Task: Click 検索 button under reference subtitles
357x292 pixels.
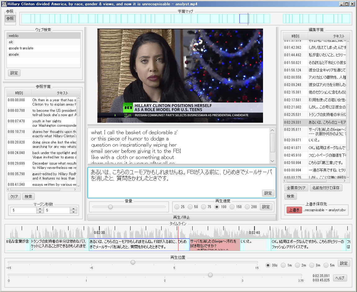Action: click(x=29, y=197)
